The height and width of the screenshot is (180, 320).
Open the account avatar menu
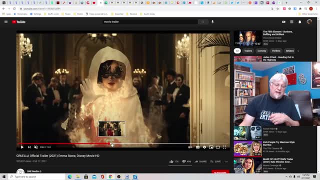pyautogui.click(x=309, y=21)
